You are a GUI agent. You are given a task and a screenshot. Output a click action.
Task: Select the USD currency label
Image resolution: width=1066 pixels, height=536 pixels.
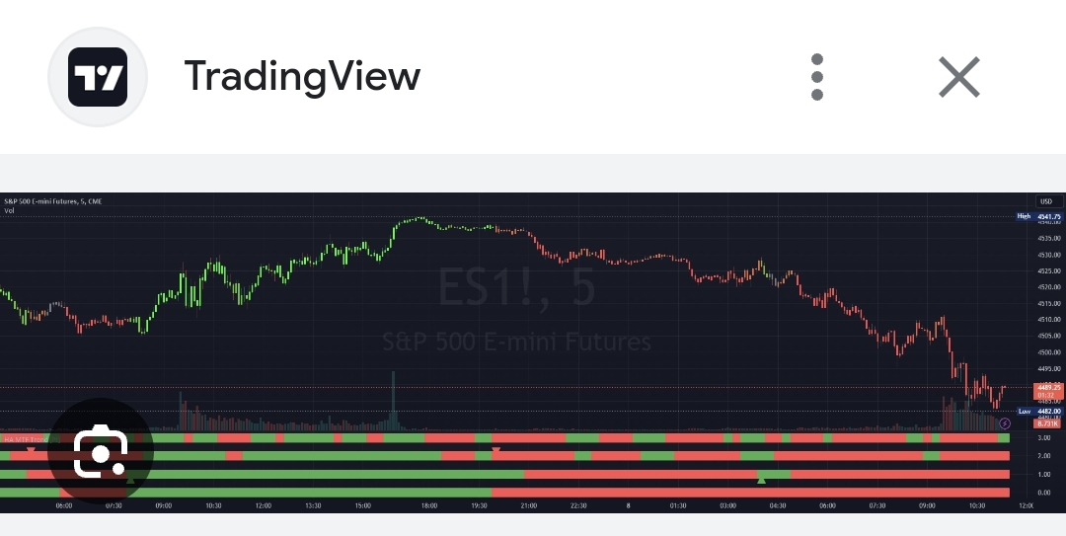coord(1045,201)
